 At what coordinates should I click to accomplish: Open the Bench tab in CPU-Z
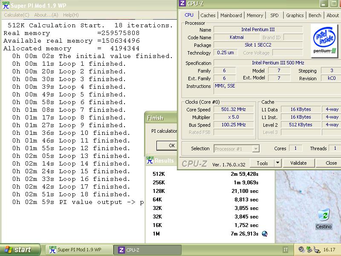click(315, 15)
